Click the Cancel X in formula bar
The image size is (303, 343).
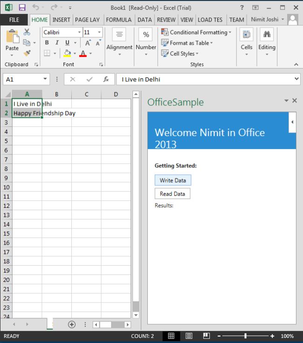[x=73, y=79]
